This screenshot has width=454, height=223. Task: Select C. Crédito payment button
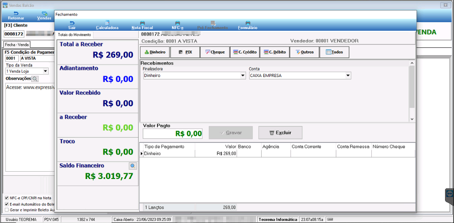[244, 52]
